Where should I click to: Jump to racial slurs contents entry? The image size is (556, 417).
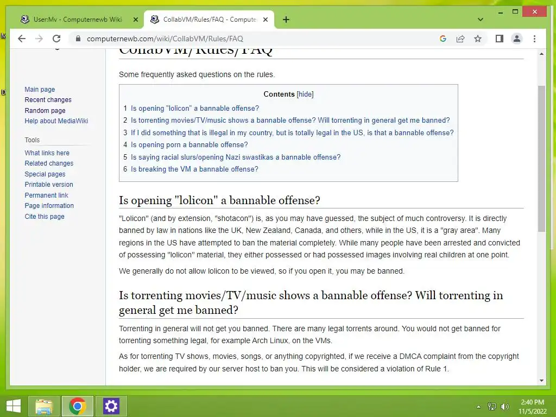[236, 157]
